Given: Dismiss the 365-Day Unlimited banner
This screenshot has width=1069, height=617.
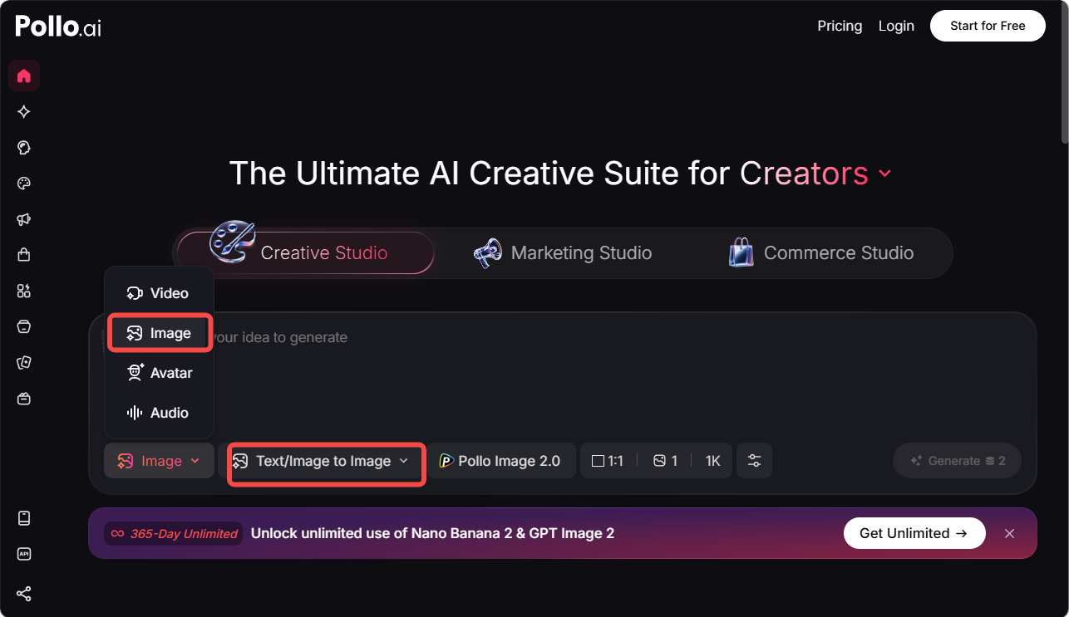Looking at the screenshot, I should 1009,533.
